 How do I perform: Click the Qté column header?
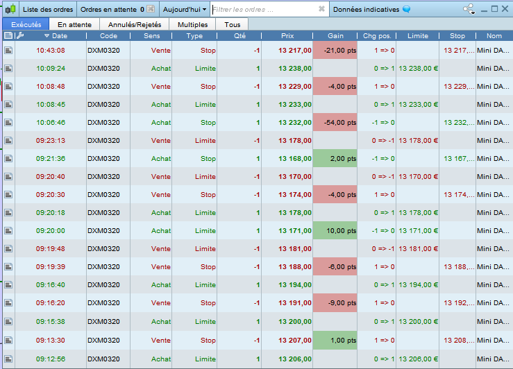pyautogui.click(x=239, y=35)
